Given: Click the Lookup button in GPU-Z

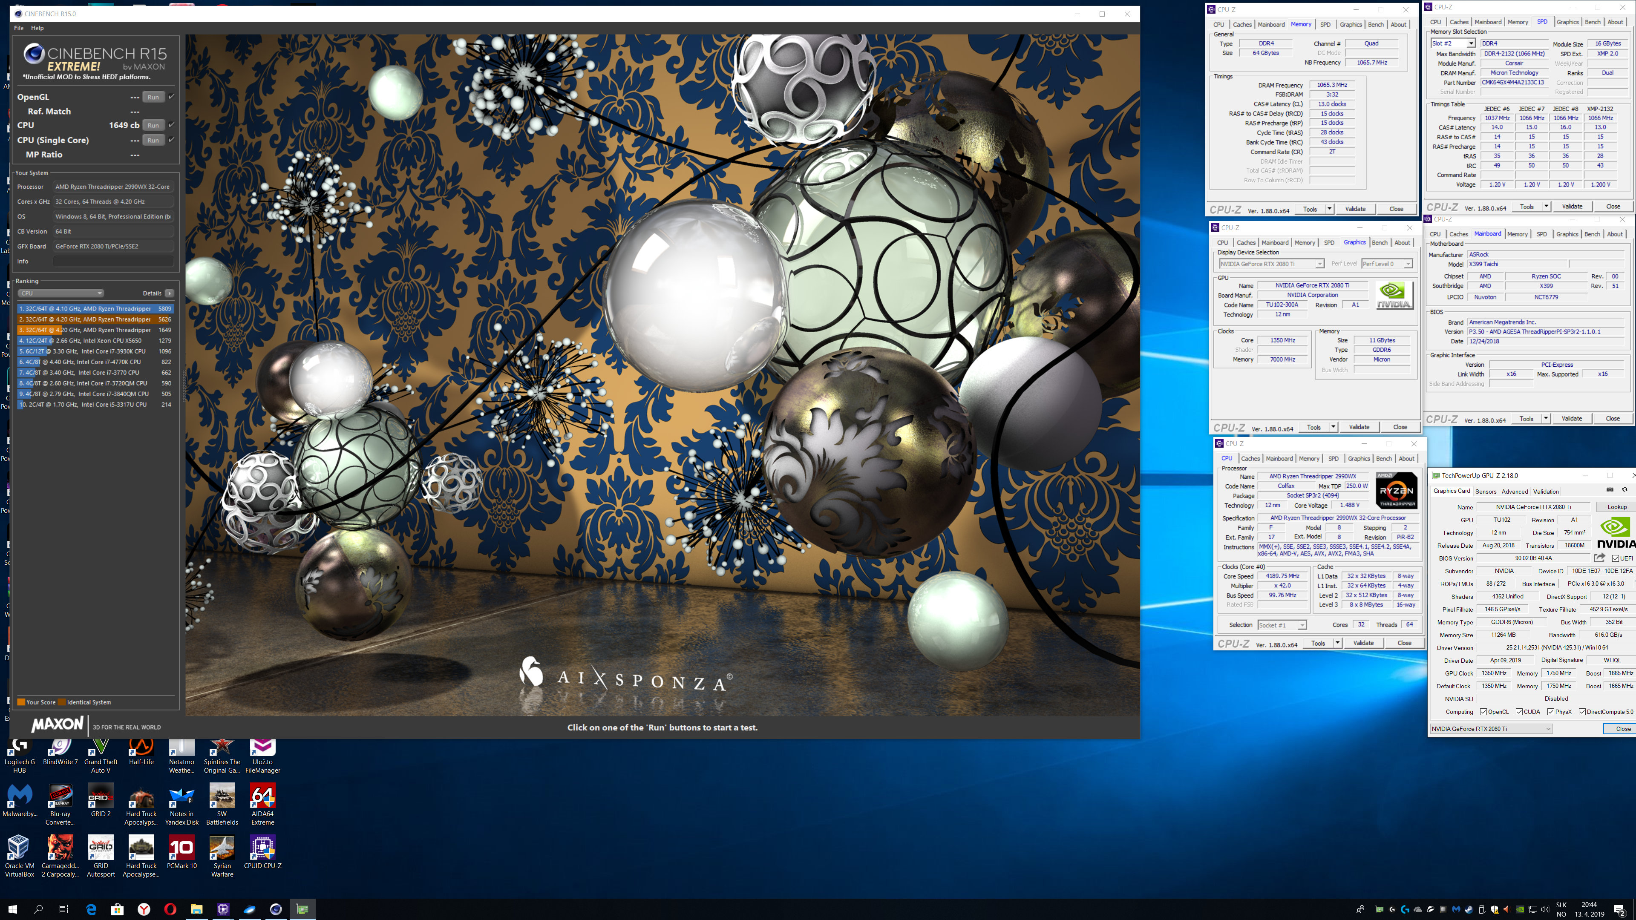Looking at the screenshot, I should click(x=1617, y=507).
